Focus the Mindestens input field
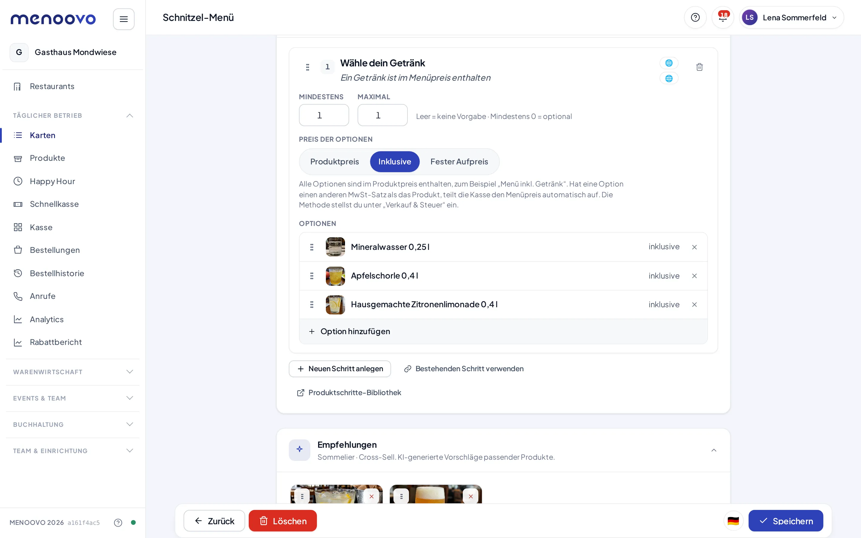The image size is (861, 538). tap(324, 115)
